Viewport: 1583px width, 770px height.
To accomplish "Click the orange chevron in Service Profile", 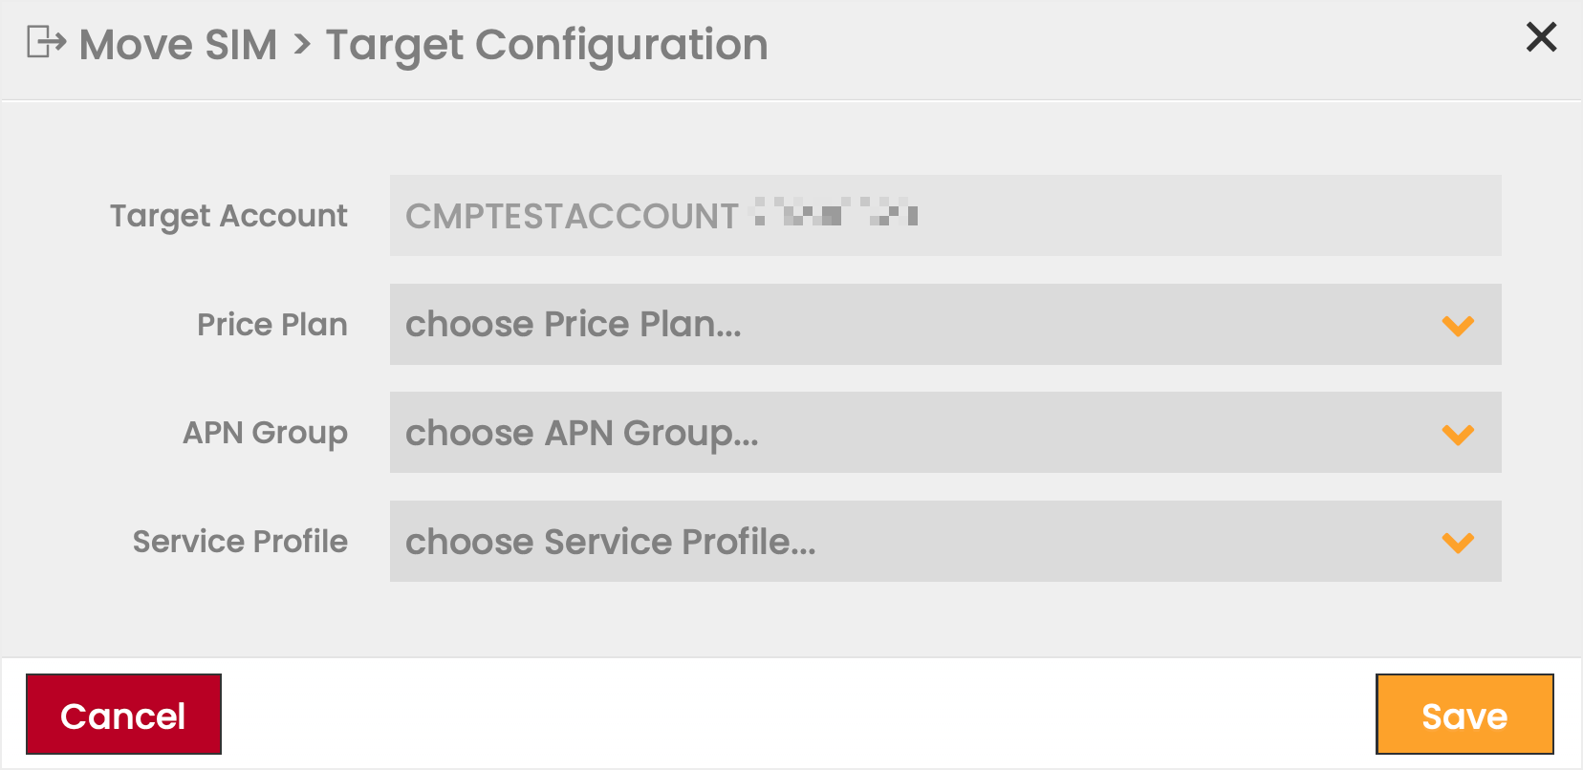I will (1458, 543).
